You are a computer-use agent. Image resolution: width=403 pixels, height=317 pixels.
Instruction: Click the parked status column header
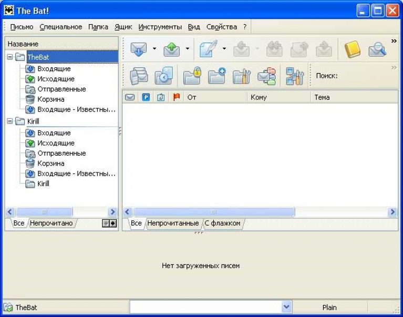146,97
